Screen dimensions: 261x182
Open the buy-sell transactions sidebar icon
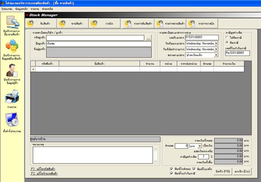click(x=12, y=22)
